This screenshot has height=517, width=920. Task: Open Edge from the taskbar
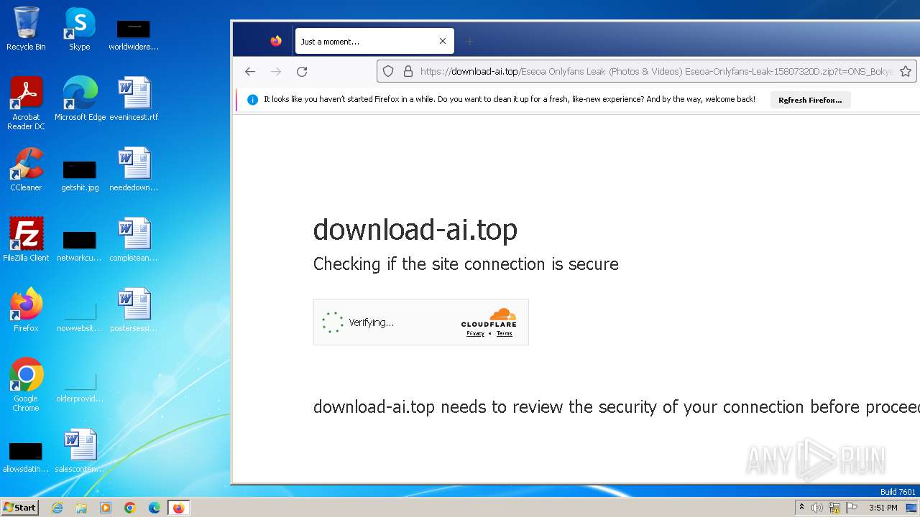coord(155,508)
